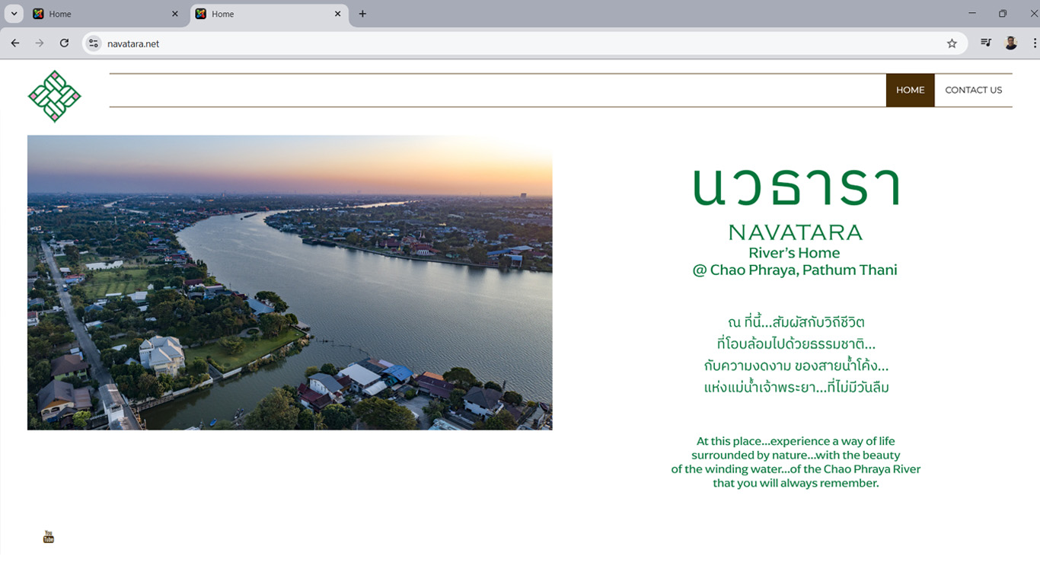Go back to the previous page

15,43
